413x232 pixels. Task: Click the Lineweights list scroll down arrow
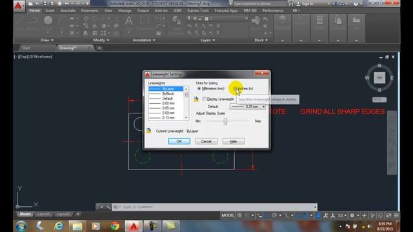coord(186,118)
